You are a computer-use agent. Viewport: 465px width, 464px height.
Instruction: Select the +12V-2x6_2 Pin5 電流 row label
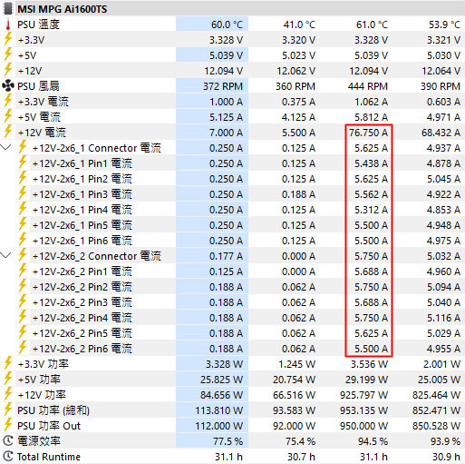click(82, 333)
